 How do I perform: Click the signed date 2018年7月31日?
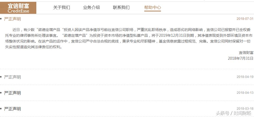click(241, 58)
